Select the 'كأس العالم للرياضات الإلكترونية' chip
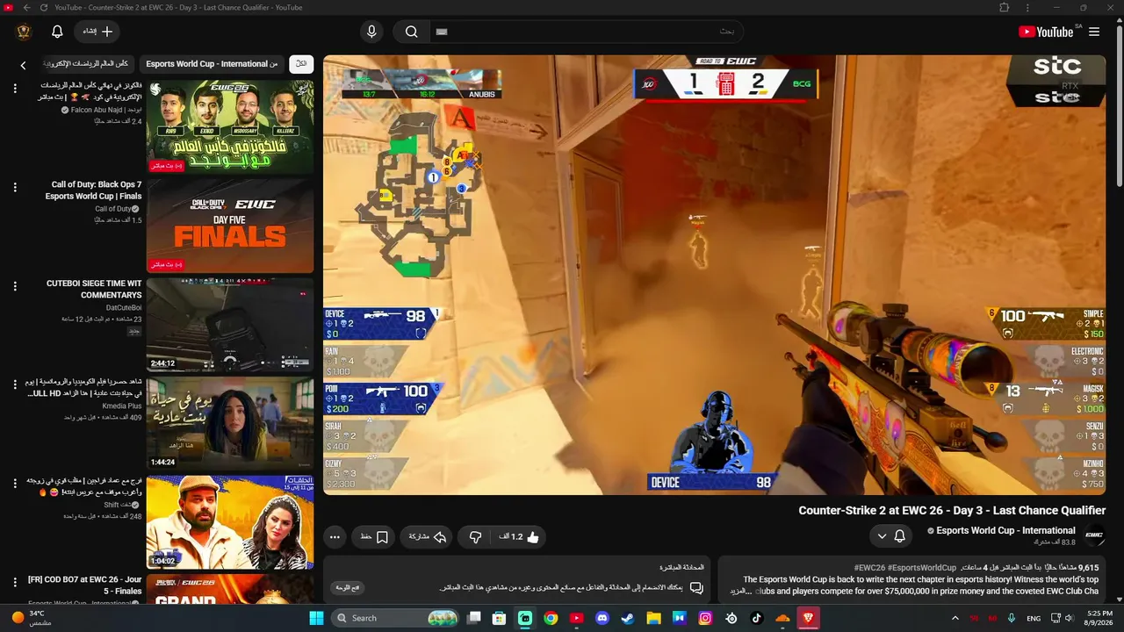 [86, 64]
